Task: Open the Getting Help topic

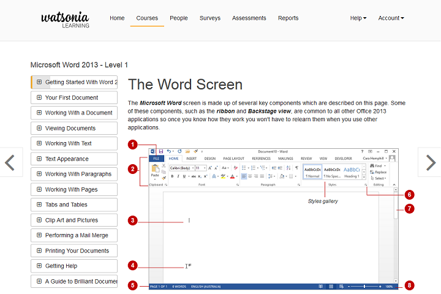Action: pos(74,266)
